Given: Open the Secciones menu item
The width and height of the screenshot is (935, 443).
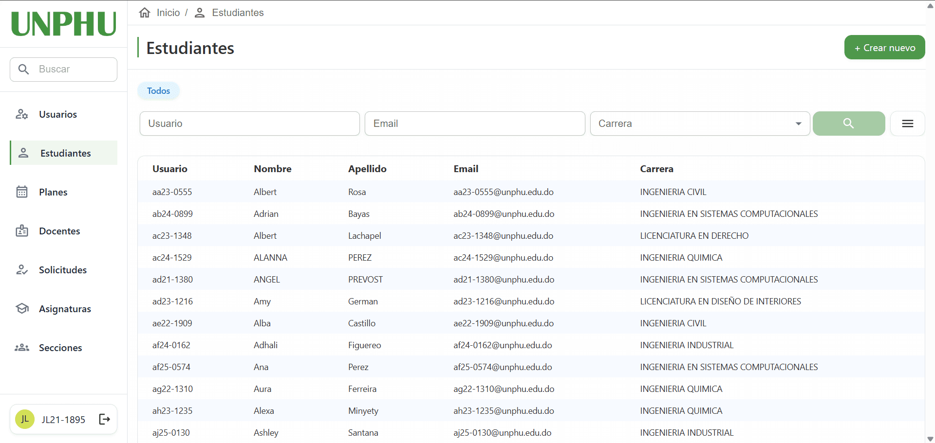Looking at the screenshot, I should (x=64, y=348).
